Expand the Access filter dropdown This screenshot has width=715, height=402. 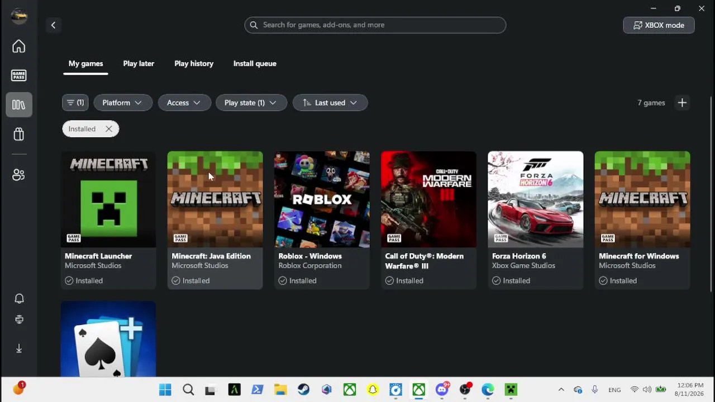pyautogui.click(x=184, y=103)
